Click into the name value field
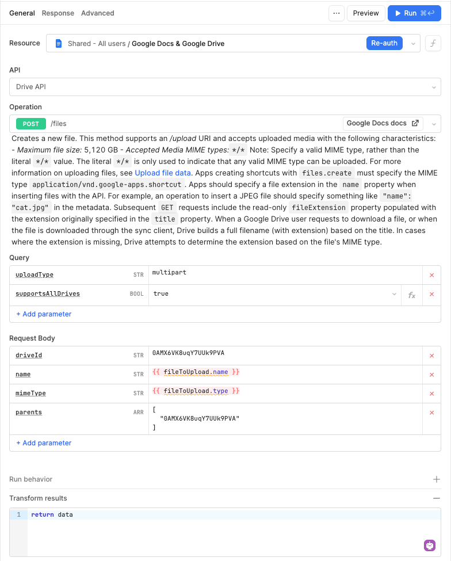 pyautogui.click(x=285, y=375)
